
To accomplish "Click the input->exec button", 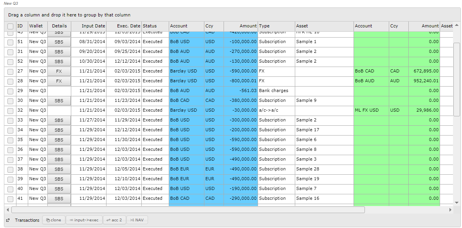I will click(84, 220).
